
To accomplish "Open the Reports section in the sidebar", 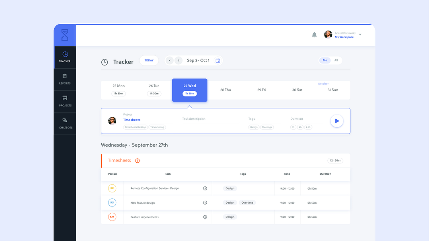I will (x=65, y=79).
